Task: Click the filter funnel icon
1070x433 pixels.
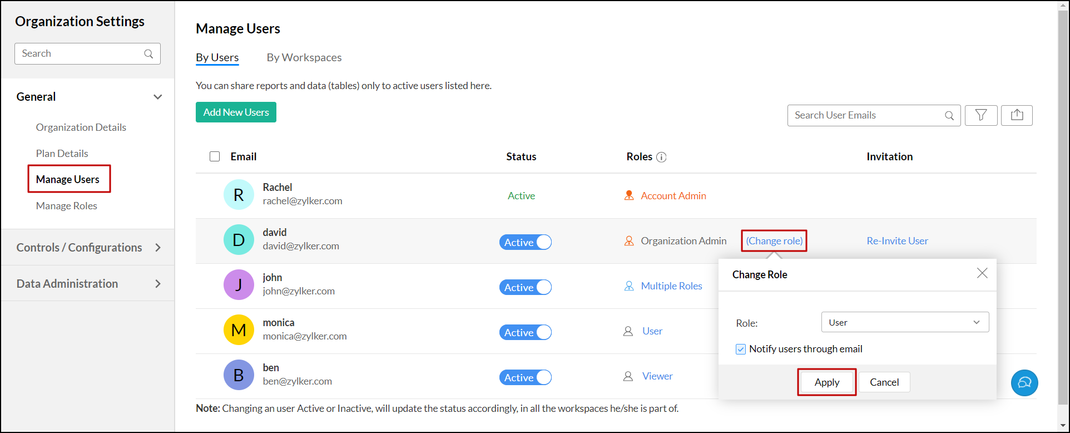Action: (x=981, y=115)
